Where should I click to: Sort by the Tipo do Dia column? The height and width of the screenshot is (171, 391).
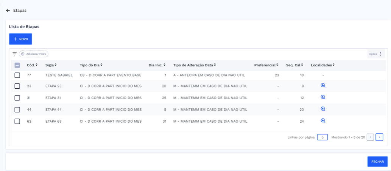tap(91, 65)
